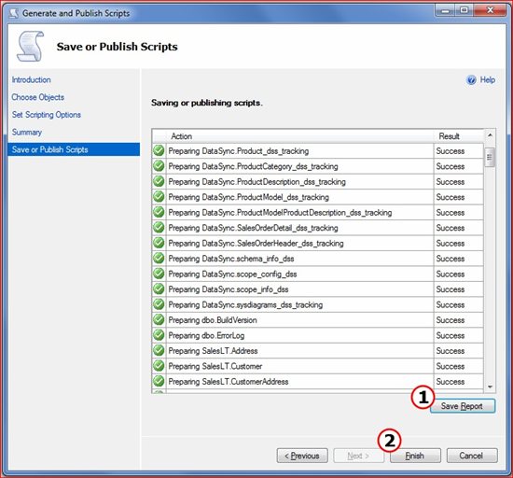The width and height of the screenshot is (513, 478).
Task: Click green check icon for Product_dss_tracking row
Action: (x=159, y=150)
